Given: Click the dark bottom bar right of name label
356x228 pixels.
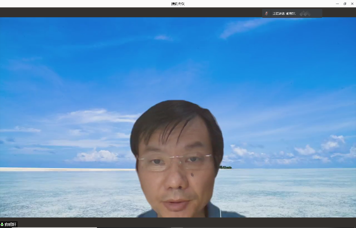Looking at the screenshot, I should pos(180,223).
